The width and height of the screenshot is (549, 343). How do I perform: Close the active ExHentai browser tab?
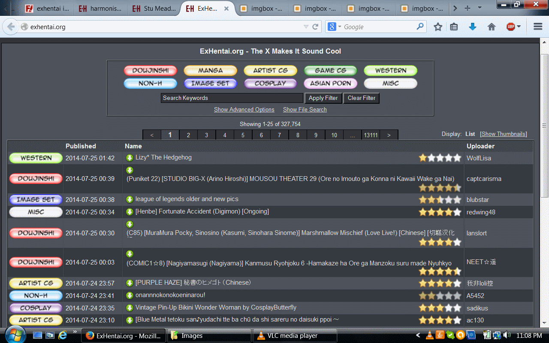(x=226, y=8)
